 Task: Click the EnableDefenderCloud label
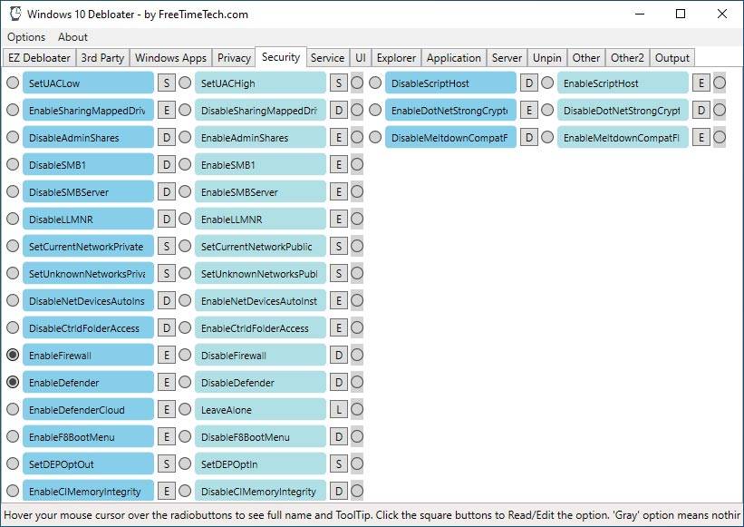88,410
